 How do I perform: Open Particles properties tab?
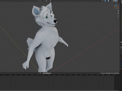pyautogui.click(x=121, y=61)
